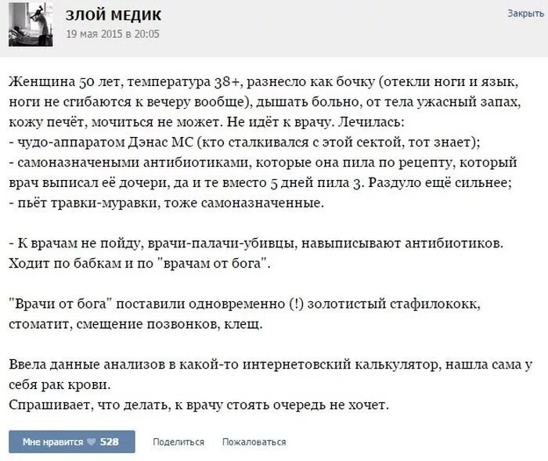Click the text line starting 'Женщина 50 лет'
This screenshot has height=461, width=548.
pyautogui.click(x=264, y=81)
